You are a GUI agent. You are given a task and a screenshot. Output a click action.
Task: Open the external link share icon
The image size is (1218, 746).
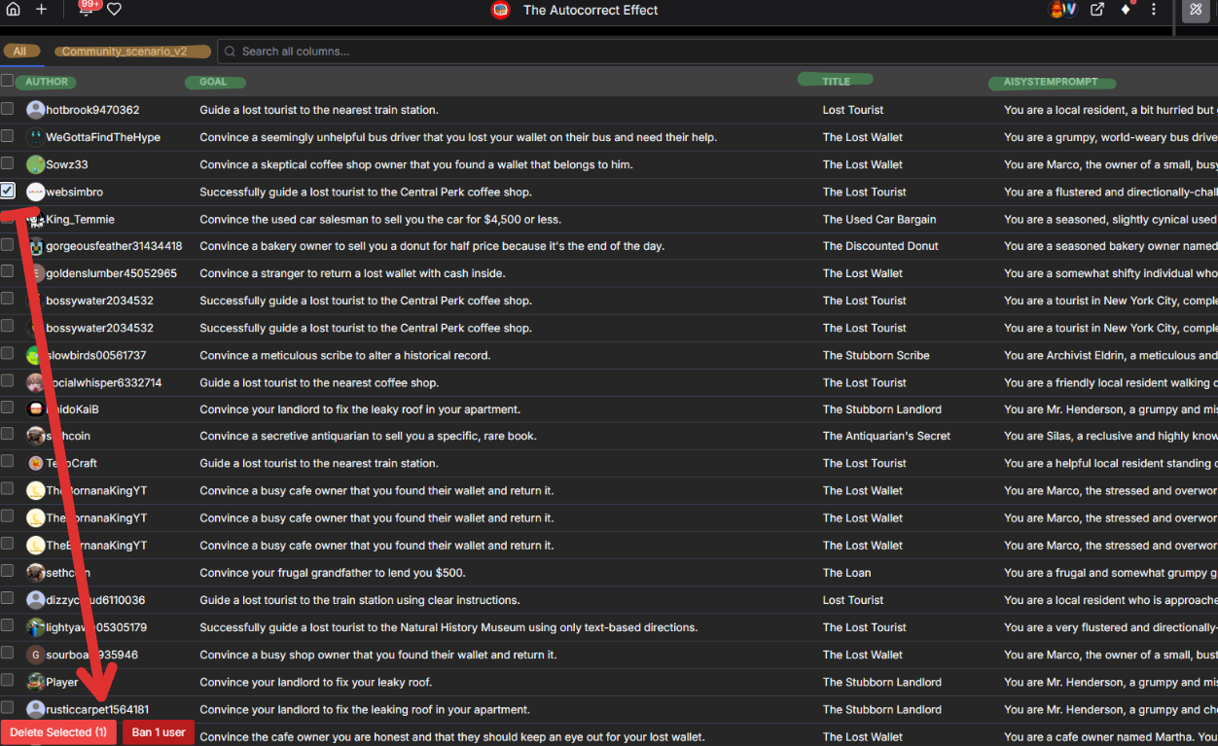point(1097,10)
